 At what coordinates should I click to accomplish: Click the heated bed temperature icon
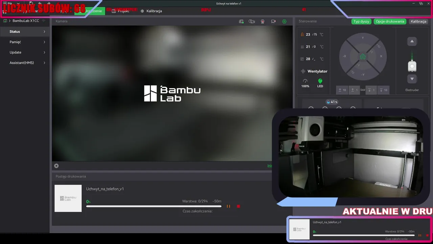302,47
